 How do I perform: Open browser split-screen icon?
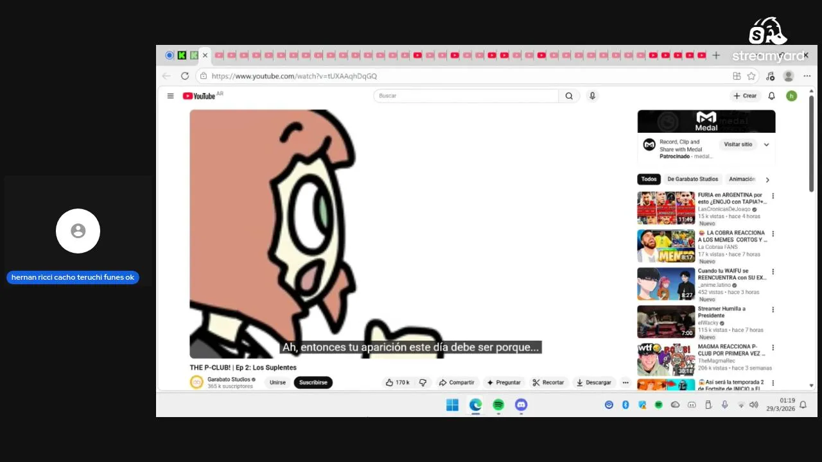pyautogui.click(x=737, y=76)
